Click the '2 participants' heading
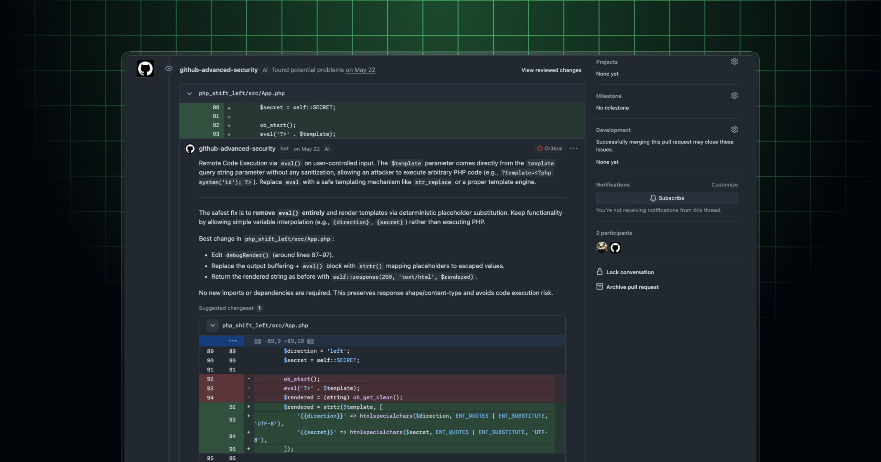 614,233
